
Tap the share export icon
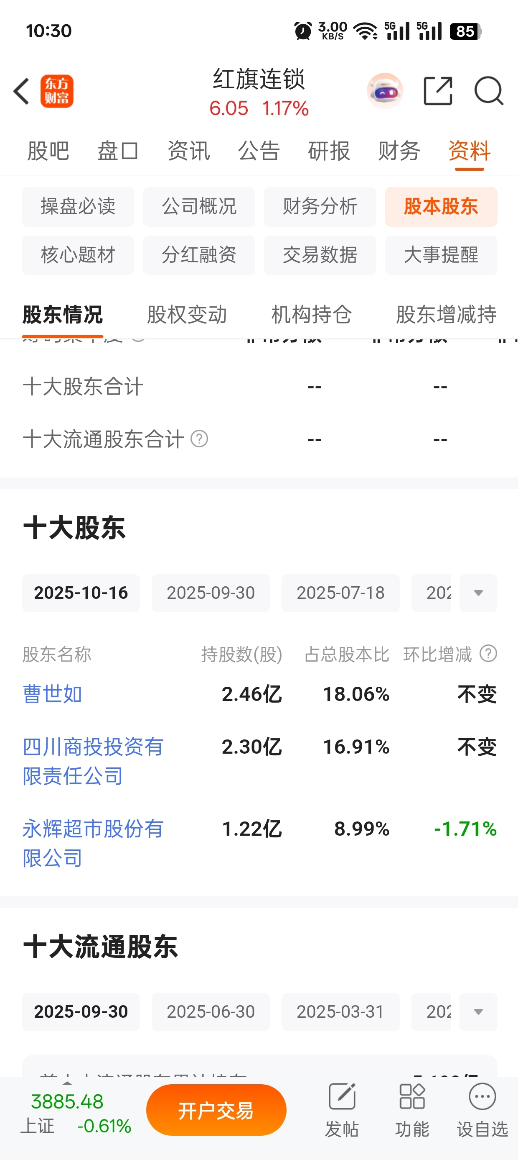[438, 91]
